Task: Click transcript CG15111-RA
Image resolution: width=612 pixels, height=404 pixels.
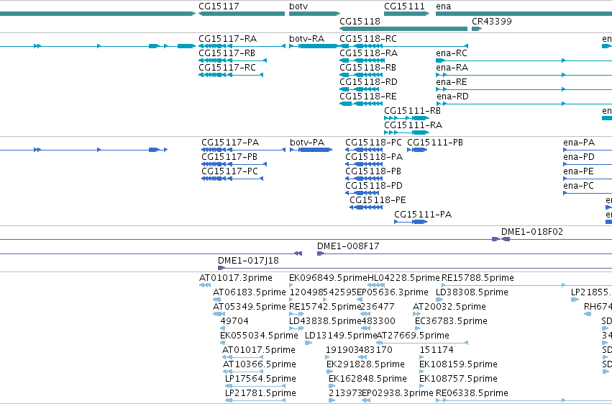Action: [x=407, y=133]
